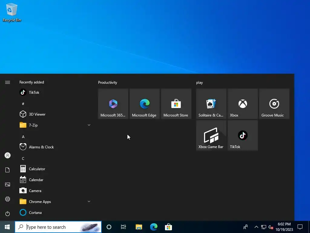310x233 pixels.
Task: Click the Windows Start button
Action: [7, 227]
